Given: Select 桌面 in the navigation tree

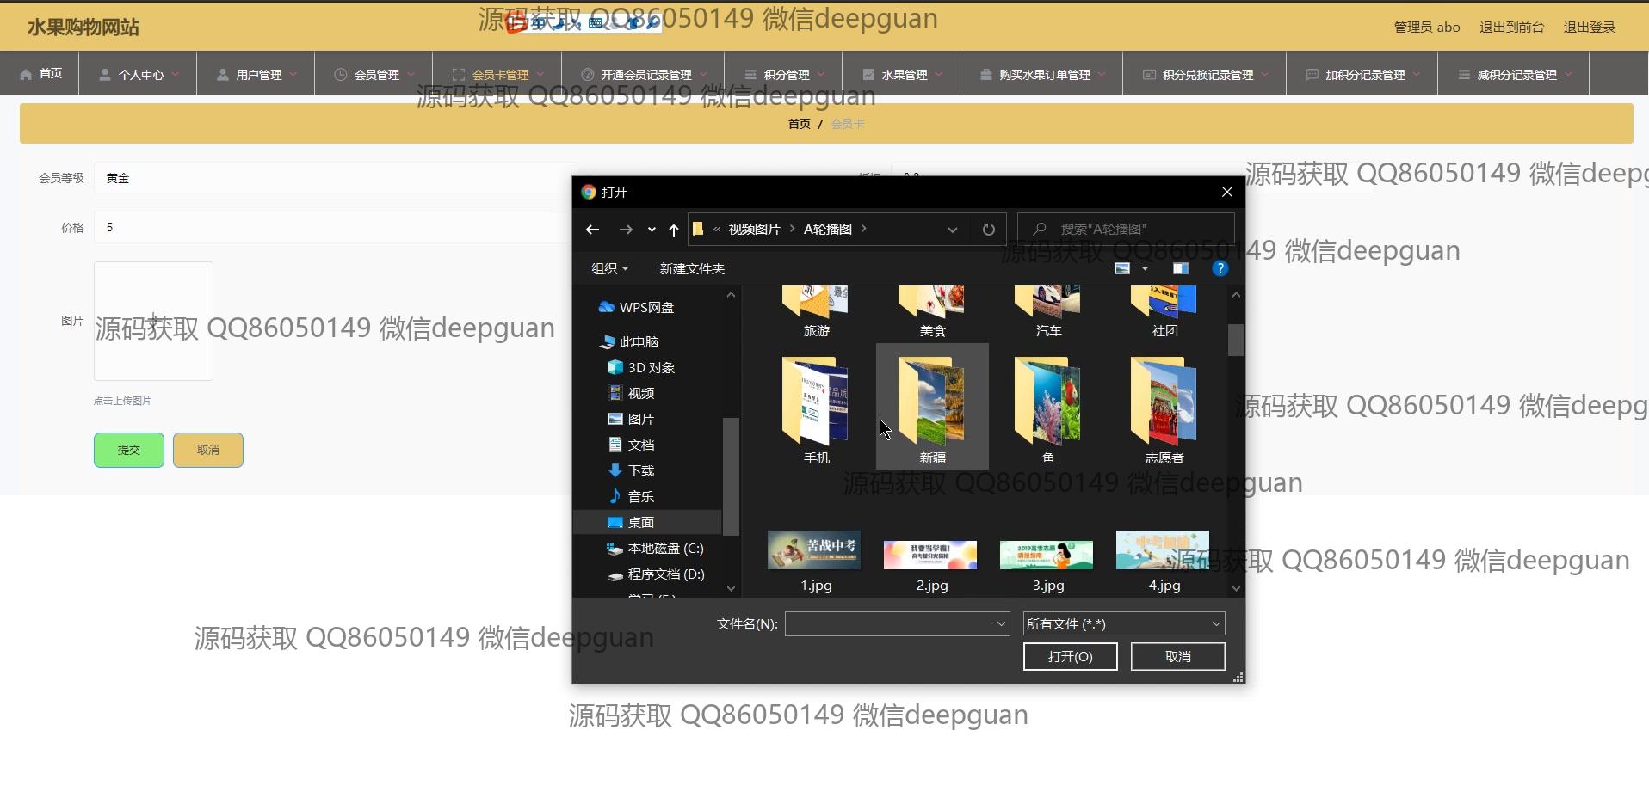Looking at the screenshot, I should click(x=640, y=523).
